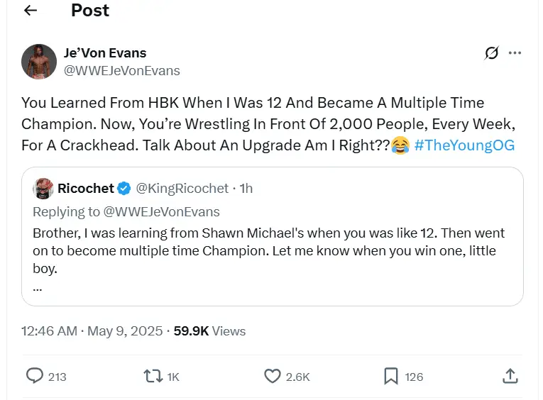Open the @KingRicochet handle
The width and height of the screenshot is (543, 400).
[182, 188]
